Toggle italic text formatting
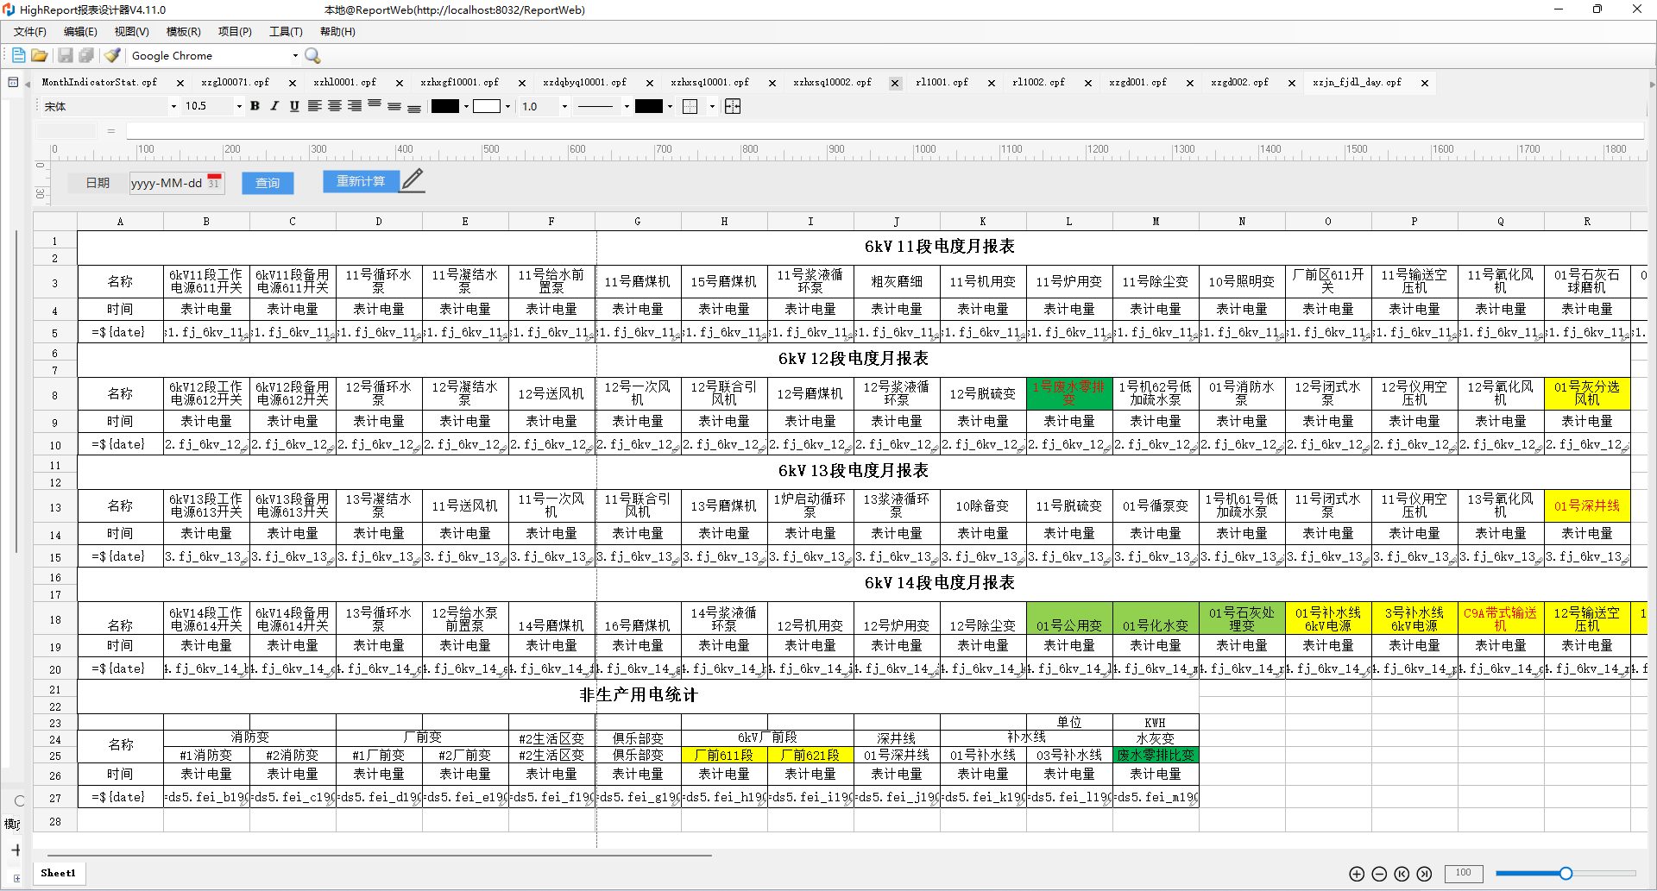Image resolution: width=1657 pixels, height=891 pixels. (274, 106)
